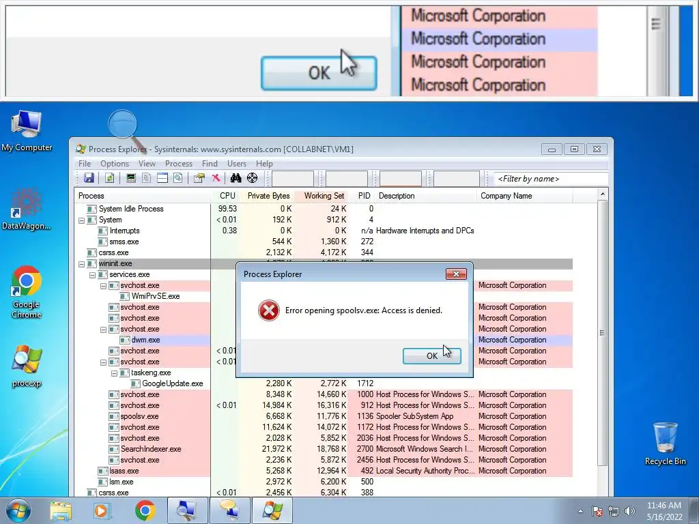Click the View DLLs/Handles toolbar icon
The height and width of the screenshot is (524, 699).
coord(178,178)
